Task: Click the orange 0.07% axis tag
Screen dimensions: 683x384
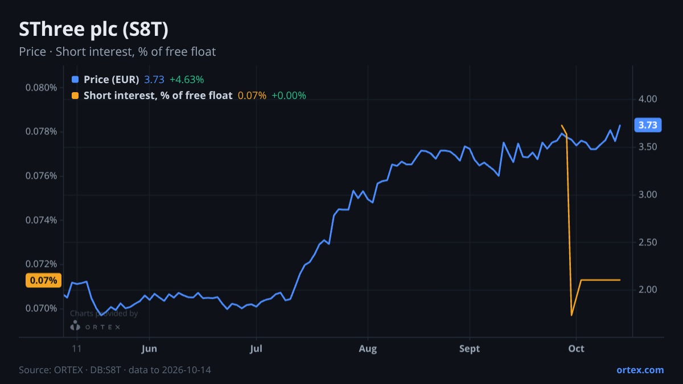Action: coord(43,280)
